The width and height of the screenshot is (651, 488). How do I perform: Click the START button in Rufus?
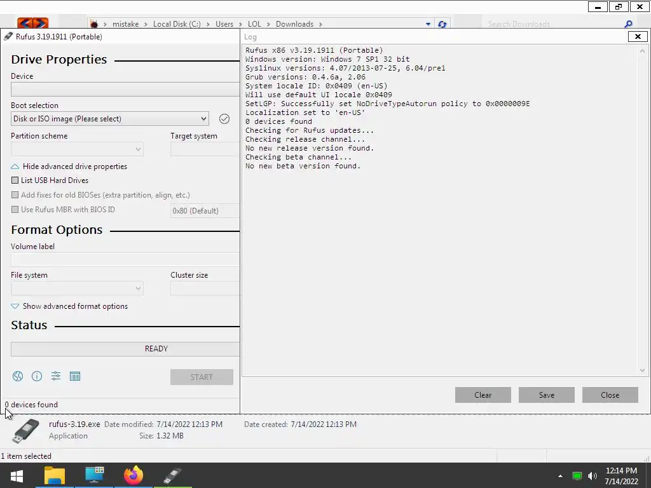(x=202, y=377)
